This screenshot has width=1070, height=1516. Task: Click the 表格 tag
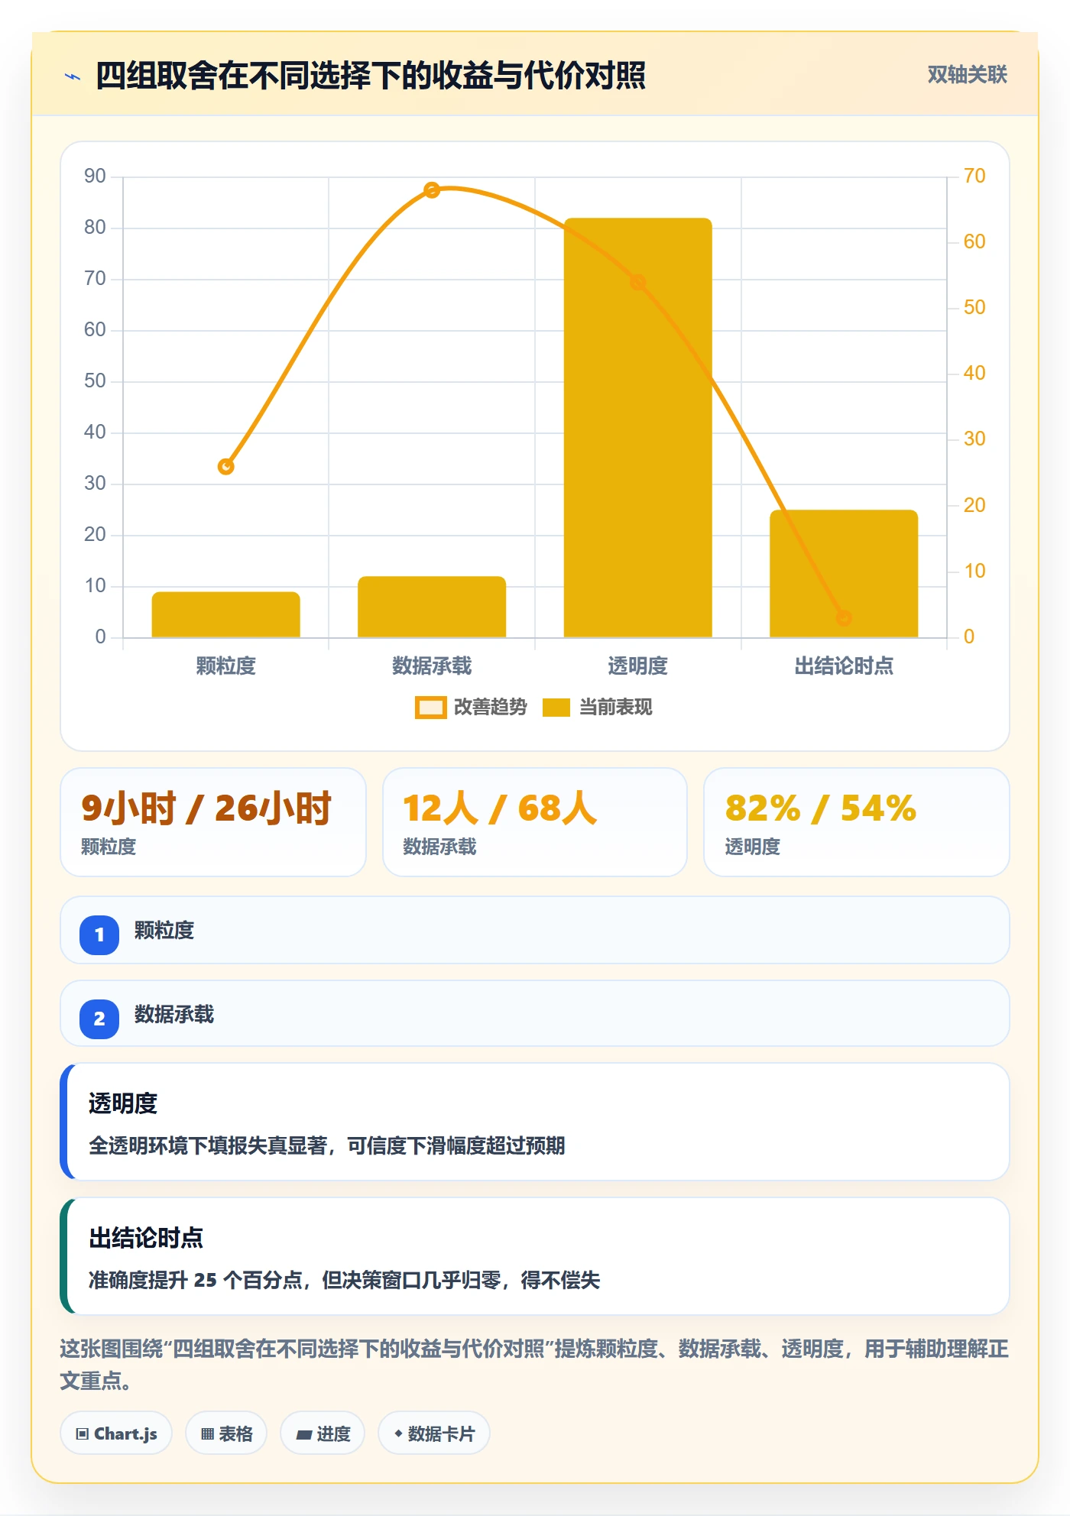click(x=226, y=1433)
